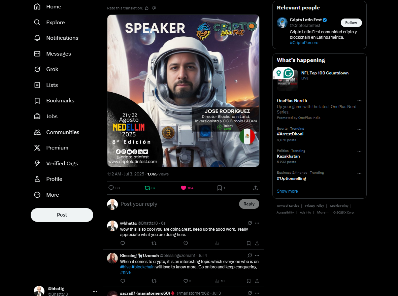398x296 pixels.
Task: Open the #blockchain hashtag link
Action: tap(143, 267)
